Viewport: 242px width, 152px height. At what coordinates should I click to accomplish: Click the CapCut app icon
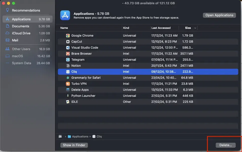pos(68,42)
